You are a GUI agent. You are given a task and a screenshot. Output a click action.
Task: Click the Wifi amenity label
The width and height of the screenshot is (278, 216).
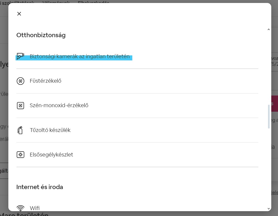point(35,208)
